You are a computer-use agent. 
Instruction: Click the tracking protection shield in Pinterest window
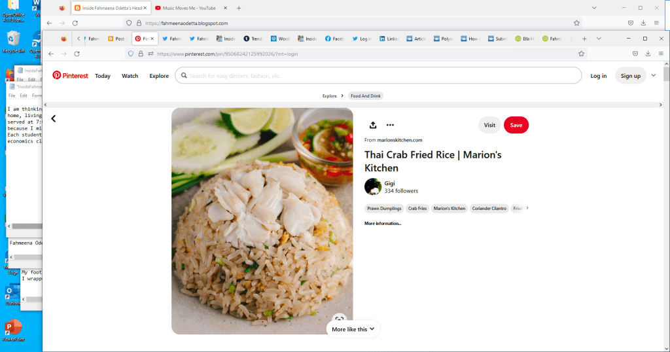pos(131,54)
